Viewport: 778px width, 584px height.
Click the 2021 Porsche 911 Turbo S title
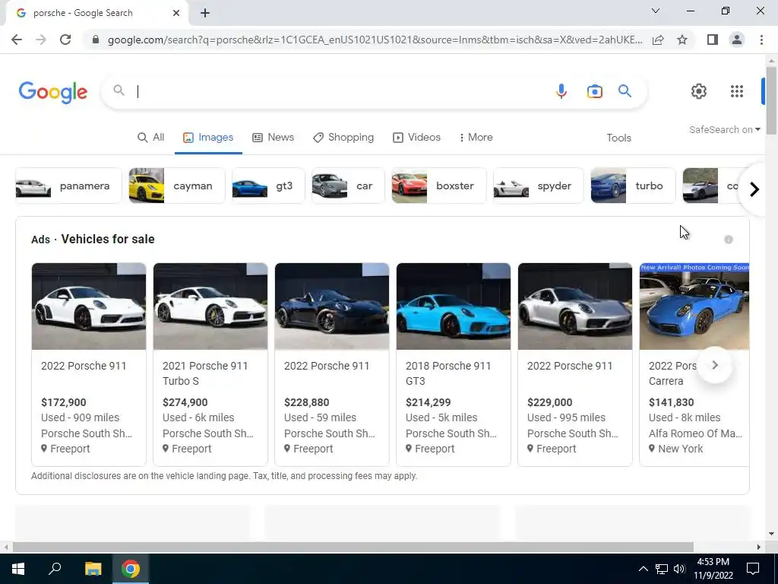205,373
